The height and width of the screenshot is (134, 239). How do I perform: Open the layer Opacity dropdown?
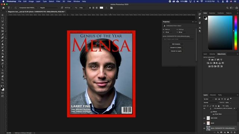230,103
